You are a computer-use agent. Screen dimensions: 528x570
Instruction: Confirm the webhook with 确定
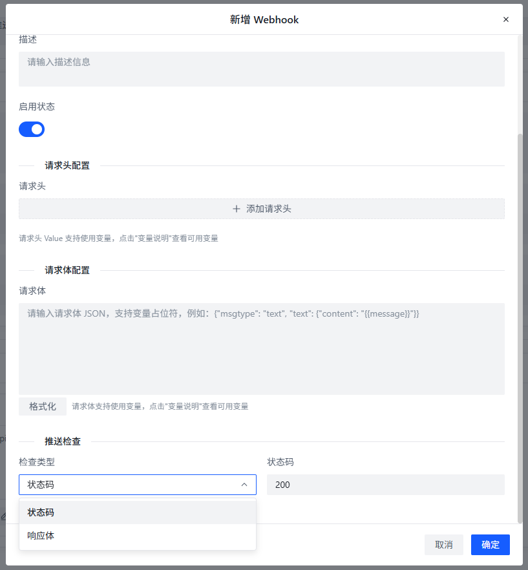pyautogui.click(x=490, y=545)
